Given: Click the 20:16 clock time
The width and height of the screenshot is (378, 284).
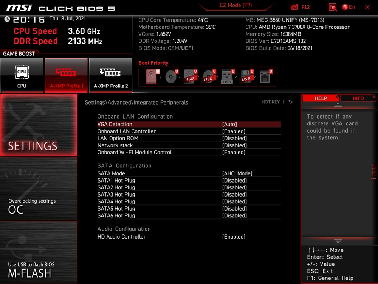Looking at the screenshot, I should 29,20.
